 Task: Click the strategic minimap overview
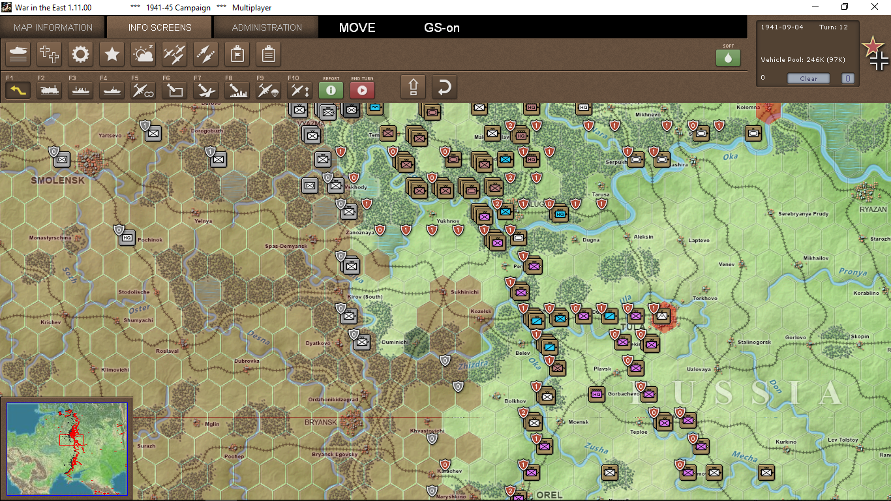point(67,448)
